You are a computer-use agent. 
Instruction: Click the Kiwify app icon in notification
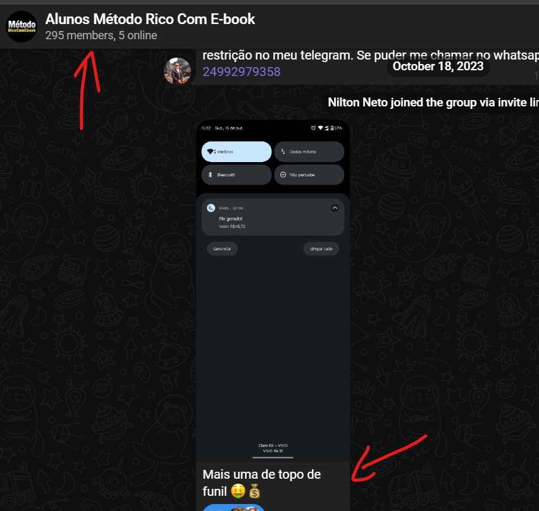coord(211,208)
